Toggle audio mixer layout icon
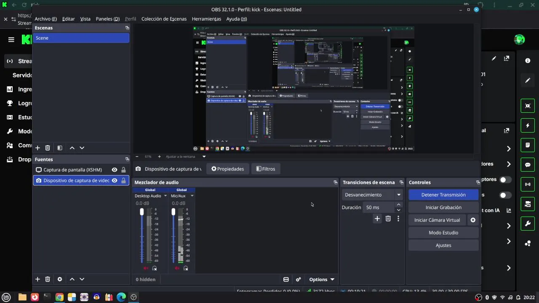 click(286, 279)
